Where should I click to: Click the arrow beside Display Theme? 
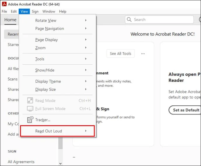pos(86,81)
